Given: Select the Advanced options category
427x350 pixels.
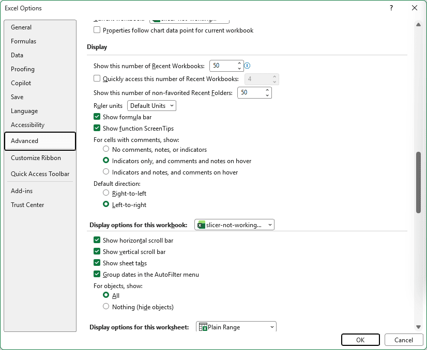Looking at the screenshot, I should click(40, 141).
